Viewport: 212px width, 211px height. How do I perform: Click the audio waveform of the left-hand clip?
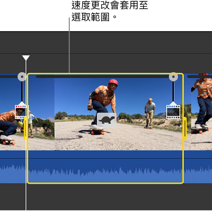pyautogui.click(x=12, y=172)
